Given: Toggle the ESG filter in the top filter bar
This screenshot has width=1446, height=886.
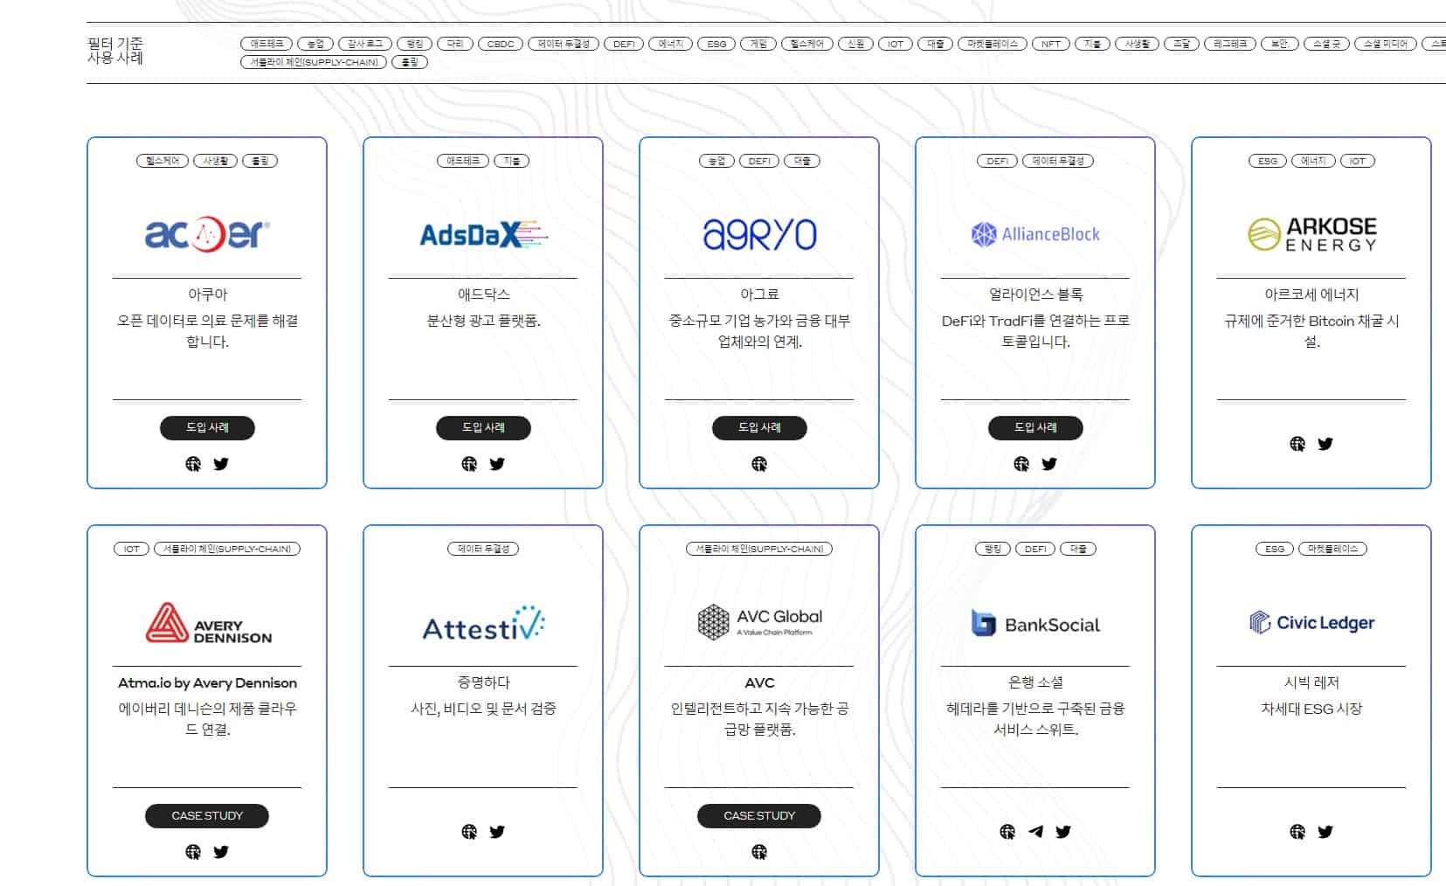Looking at the screenshot, I should coord(716,44).
